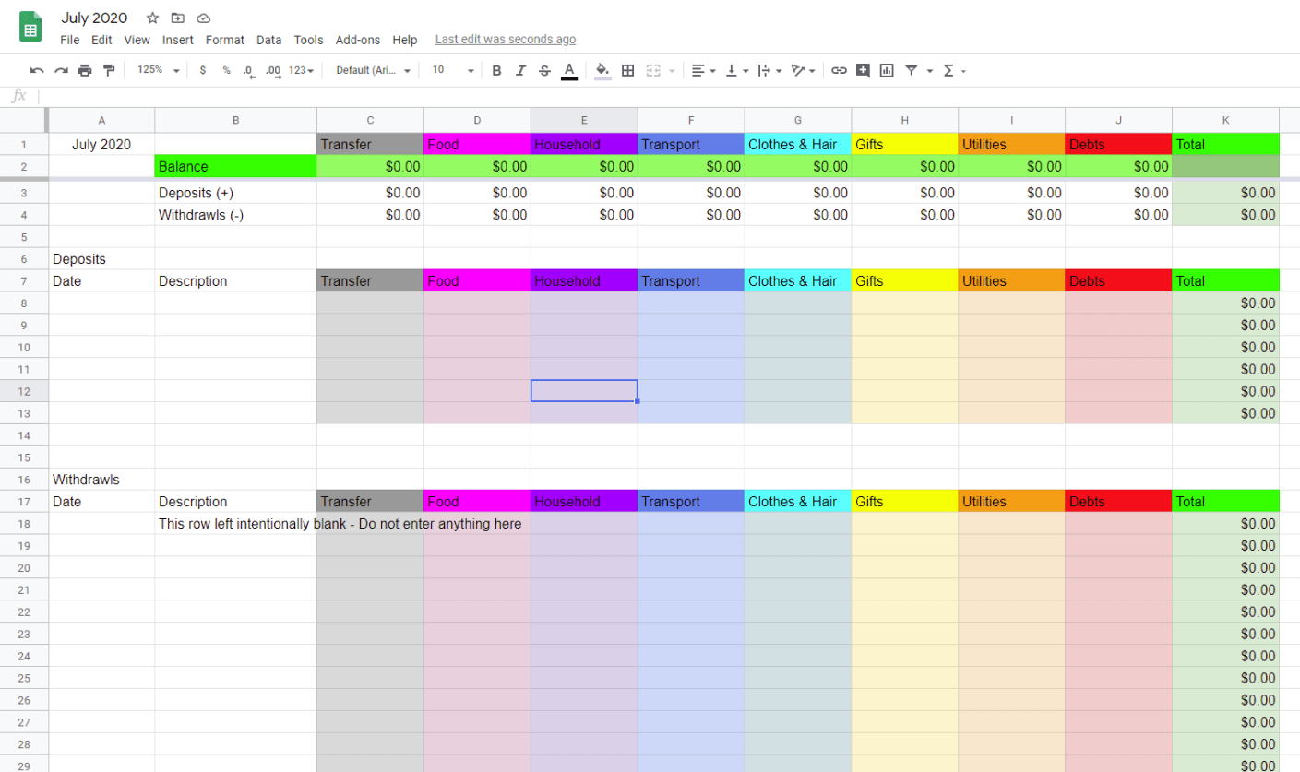The image size is (1300, 772).
Task: Star the July 2020 document
Action: coord(152,18)
